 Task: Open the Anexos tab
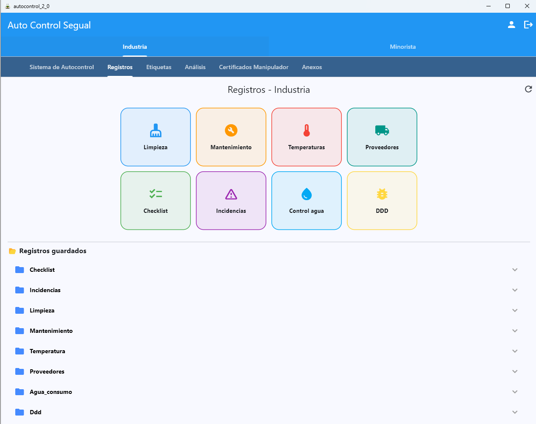(x=312, y=67)
